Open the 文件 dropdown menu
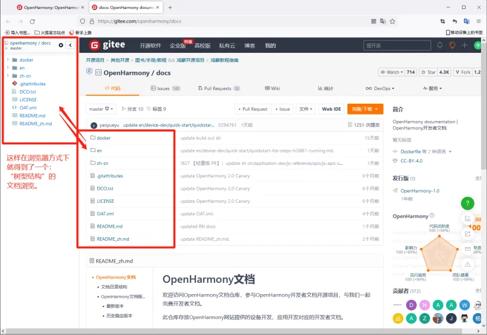The image size is (487, 335). [x=306, y=109]
